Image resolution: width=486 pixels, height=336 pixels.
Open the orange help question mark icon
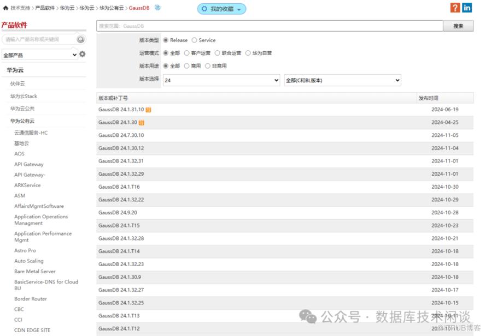click(x=455, y=8)
